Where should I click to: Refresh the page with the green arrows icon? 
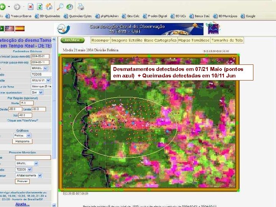point(40,7)
